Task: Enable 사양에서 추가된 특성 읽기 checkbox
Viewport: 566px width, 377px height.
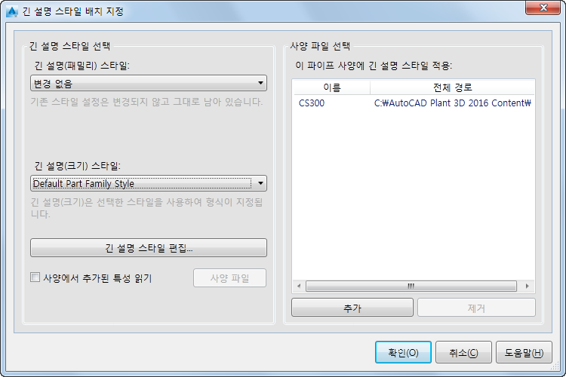Action: click(x=35, y=277)
